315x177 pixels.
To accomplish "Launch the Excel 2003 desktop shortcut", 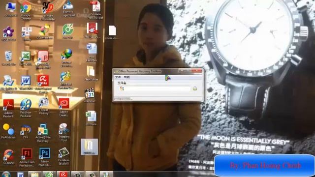I will (x=26, y=59).
